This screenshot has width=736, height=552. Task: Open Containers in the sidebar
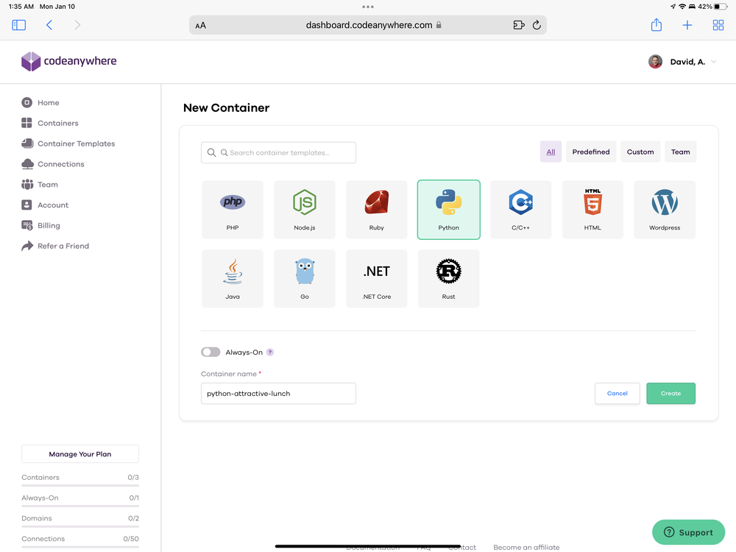[x=57, y=124]
